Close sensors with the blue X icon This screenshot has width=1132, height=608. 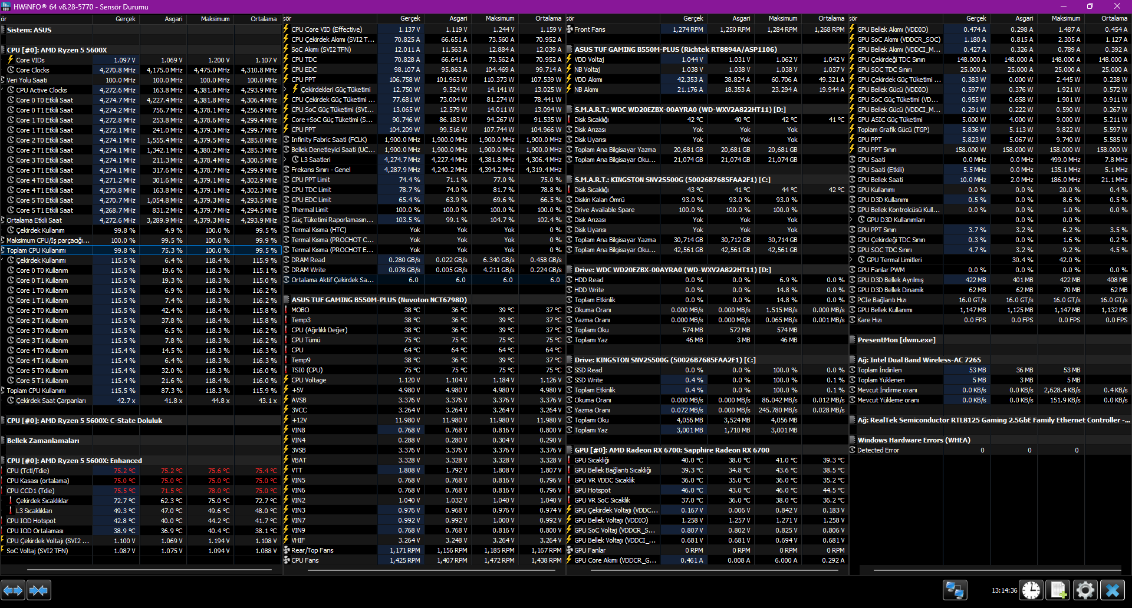pos(1113,590)
